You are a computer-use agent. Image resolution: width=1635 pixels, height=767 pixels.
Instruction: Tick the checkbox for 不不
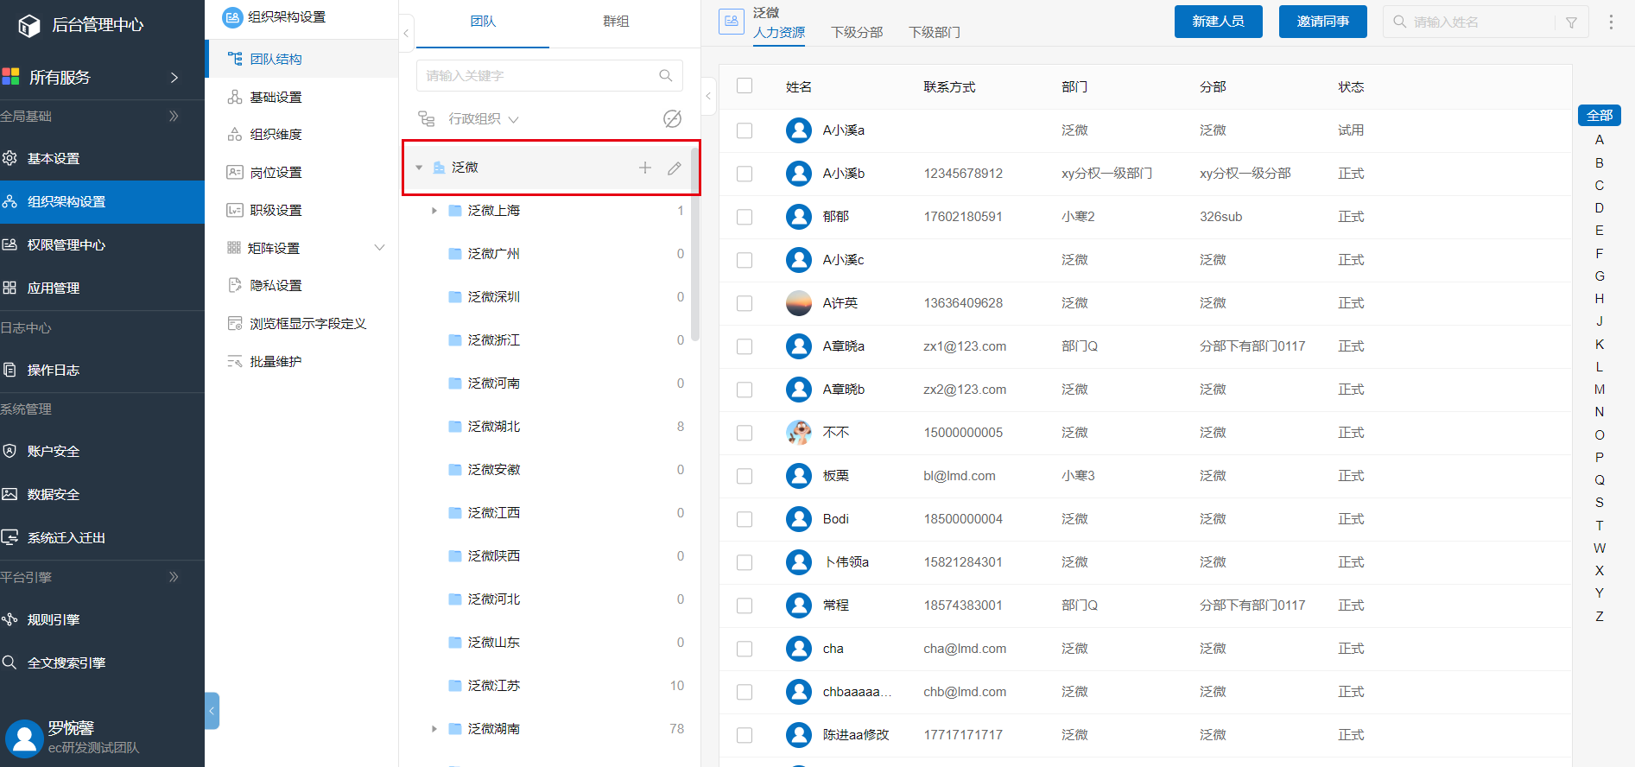coord(745,433)
